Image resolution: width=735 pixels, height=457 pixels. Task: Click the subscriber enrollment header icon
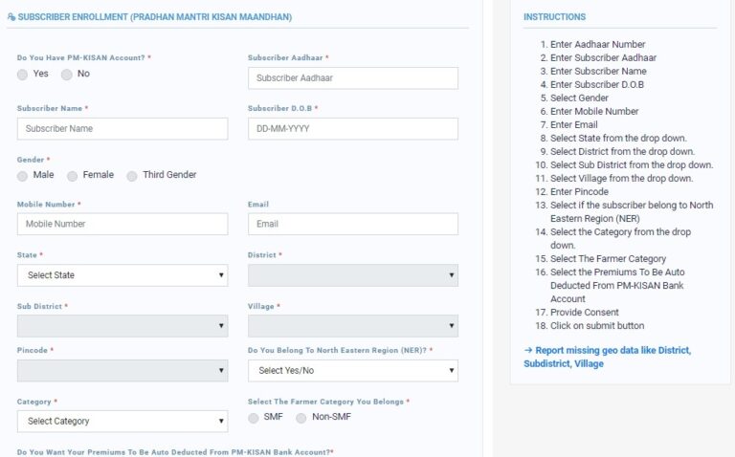[11, 17]
